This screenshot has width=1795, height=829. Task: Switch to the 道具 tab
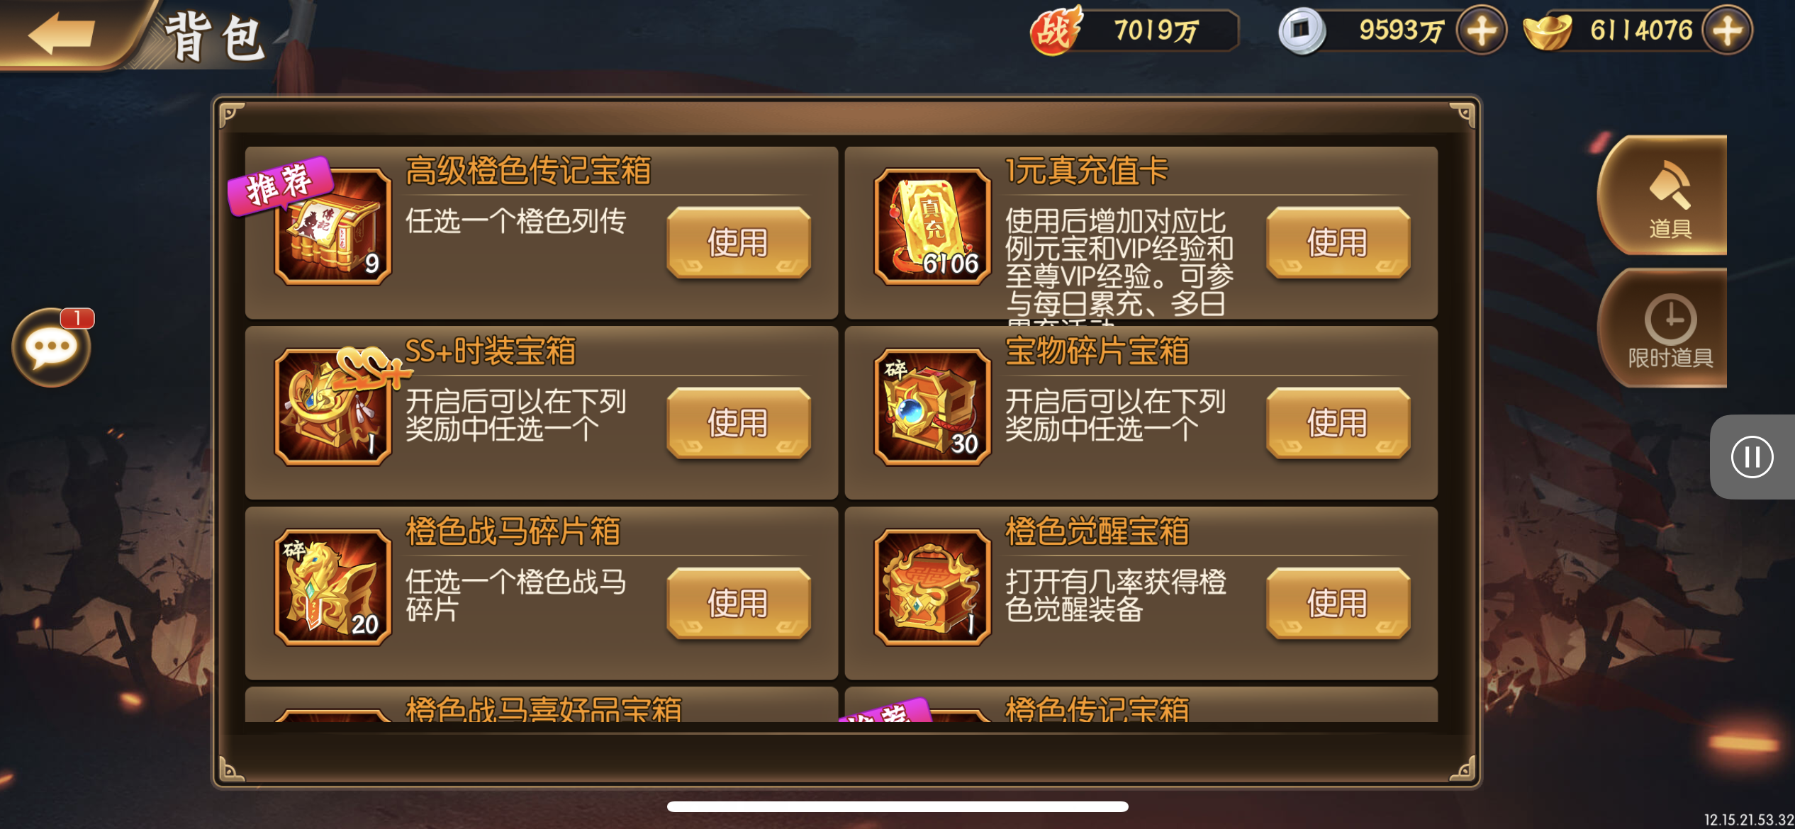coord(1668,196)
